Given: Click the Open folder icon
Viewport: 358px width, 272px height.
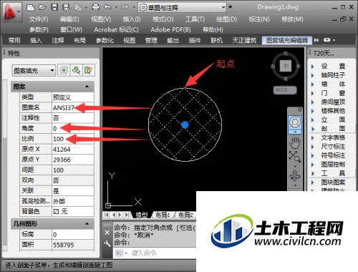Looking at the screenshot, I should (42, 7).
